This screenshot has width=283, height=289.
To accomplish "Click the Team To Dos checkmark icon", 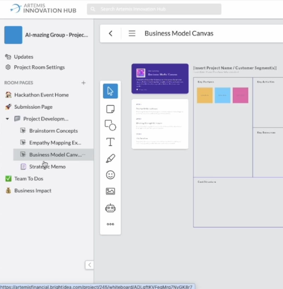I will coord(8,178).
